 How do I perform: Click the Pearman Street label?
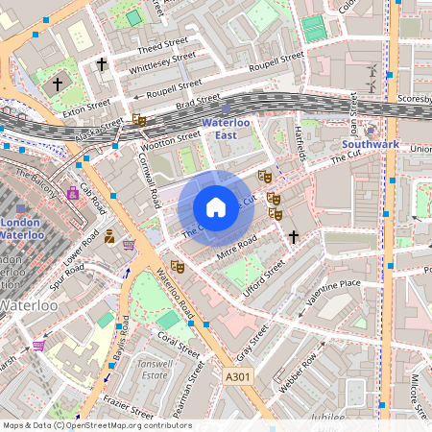tap(188, 390)
